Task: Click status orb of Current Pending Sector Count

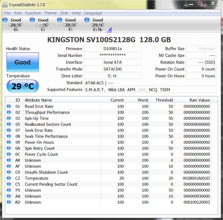Action: [9, 184]
